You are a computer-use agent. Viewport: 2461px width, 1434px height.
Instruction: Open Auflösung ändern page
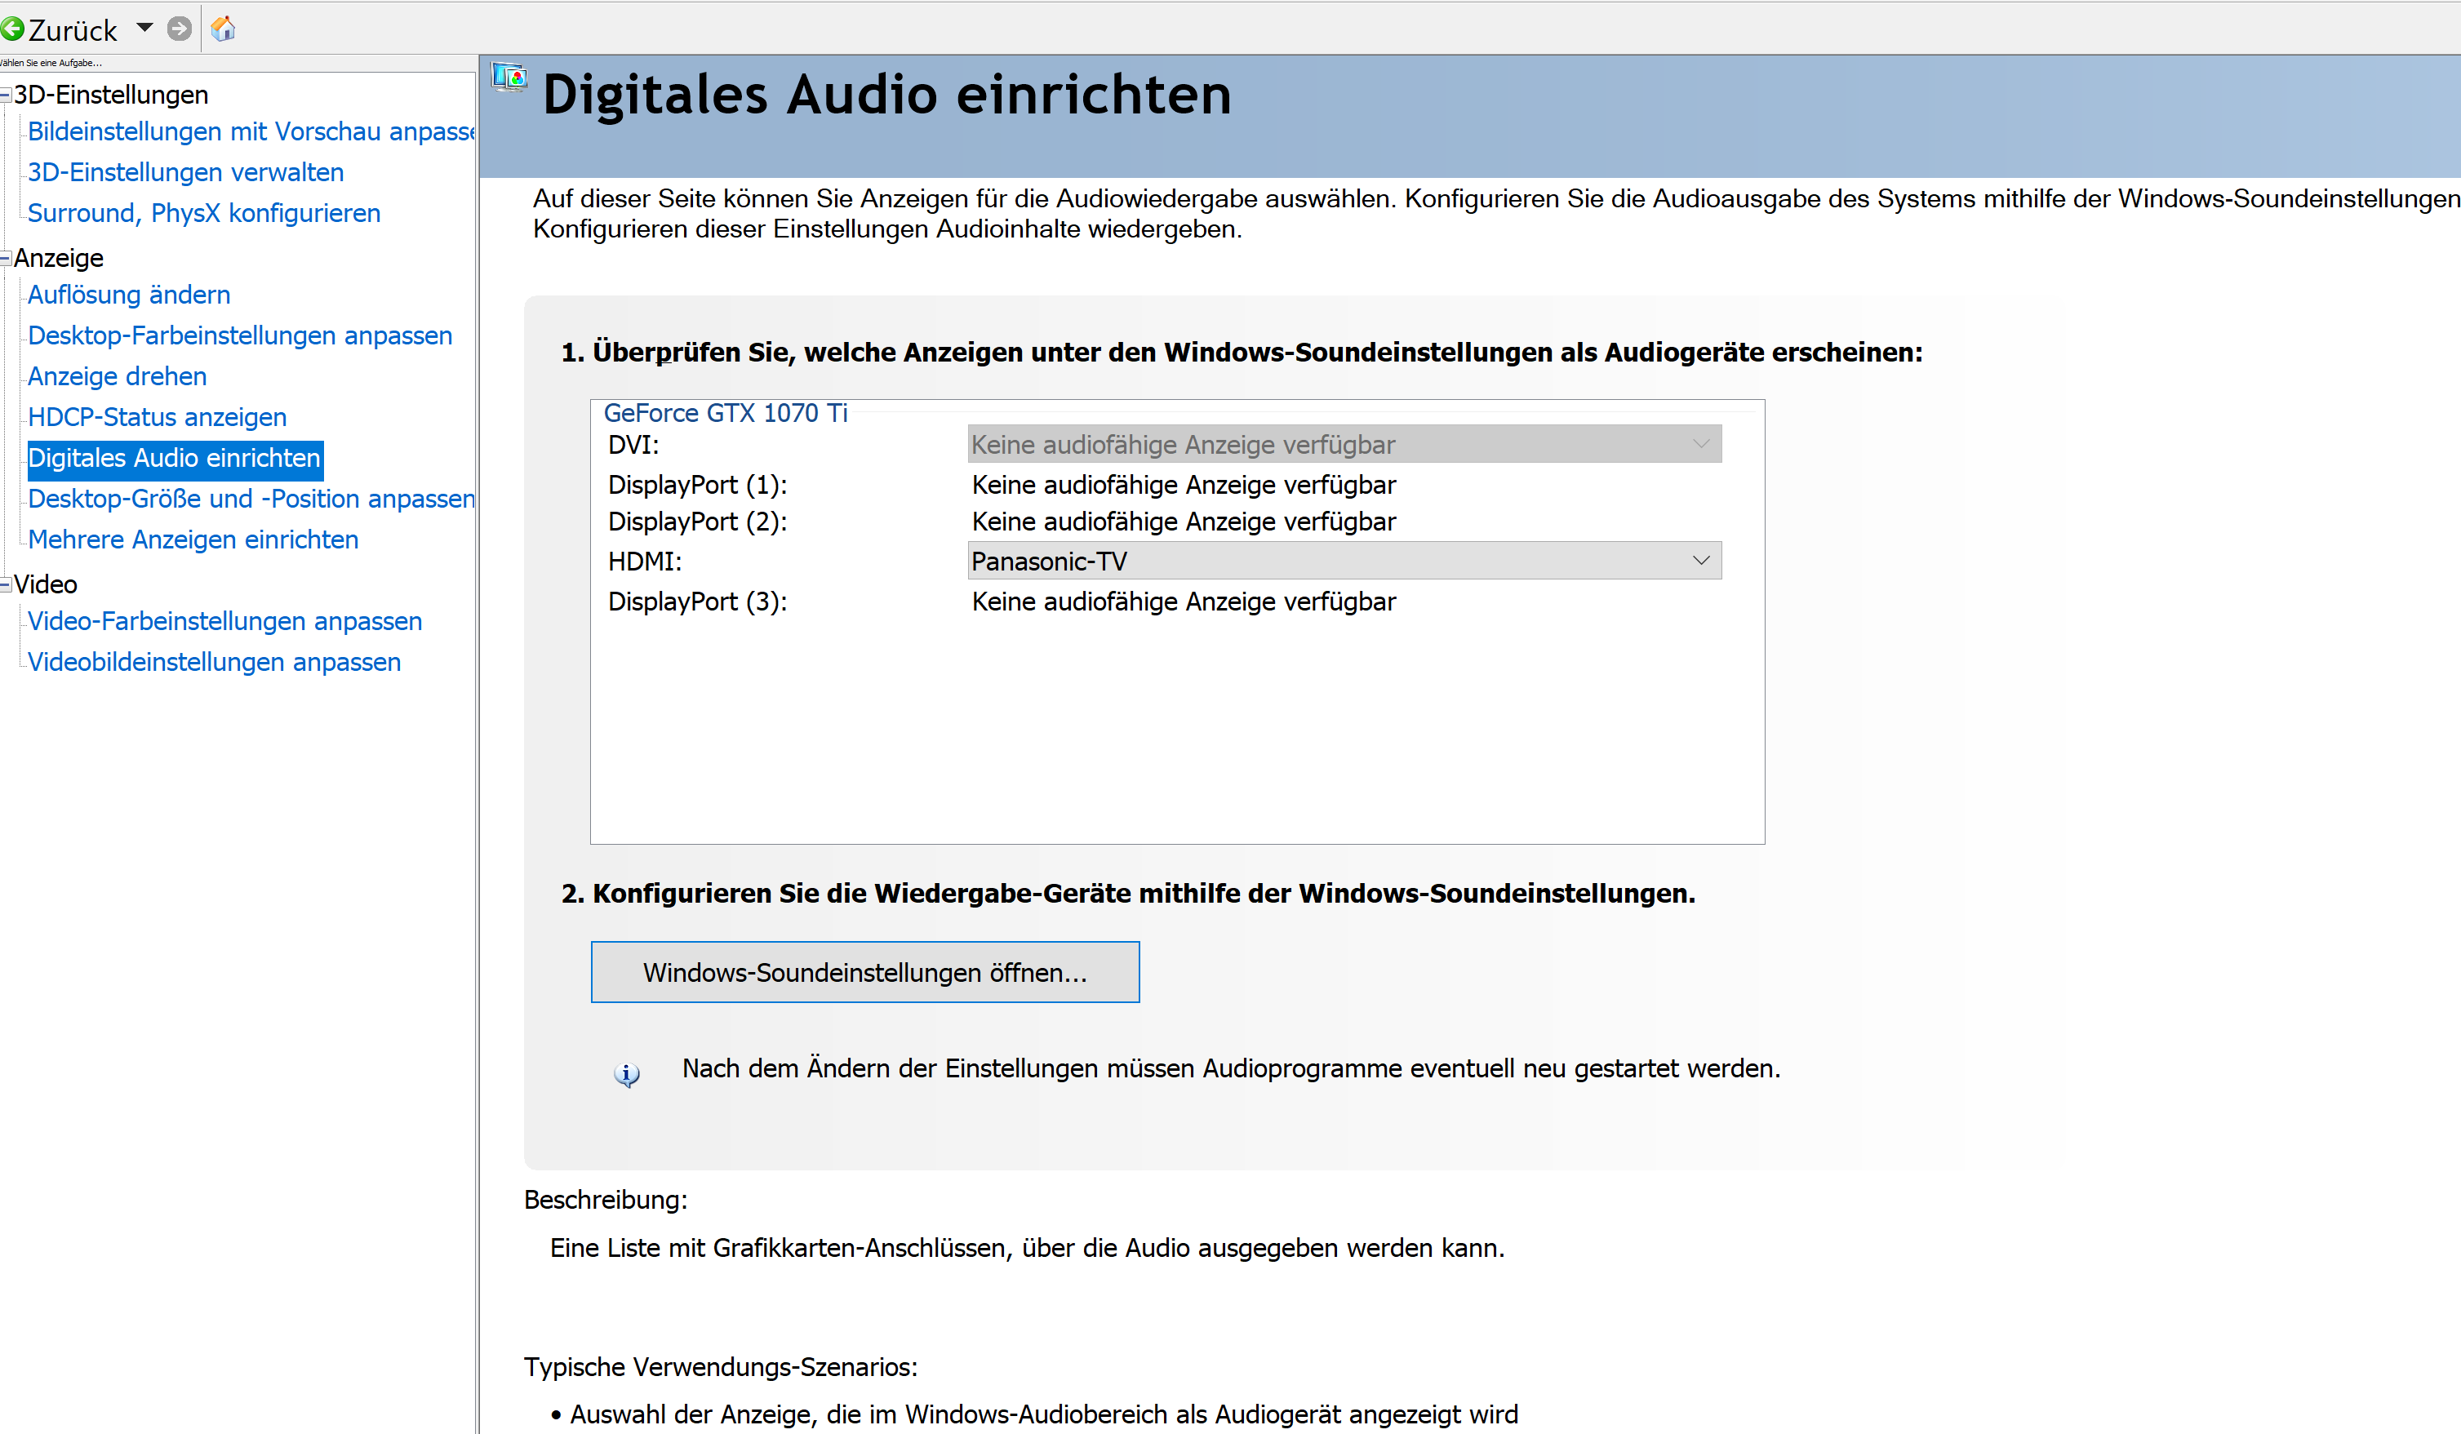[129, 295]
